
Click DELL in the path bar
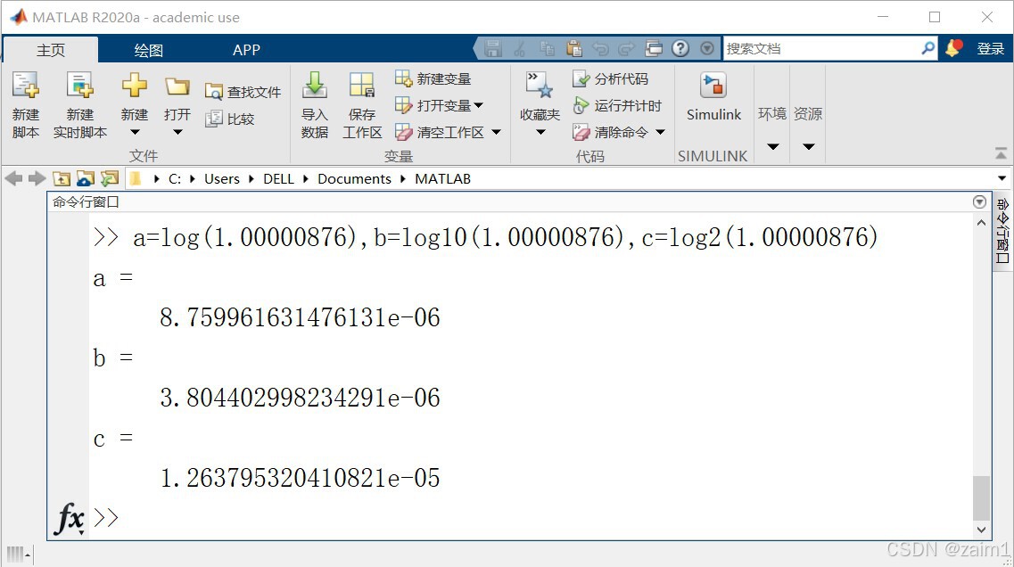pos(279,178)
